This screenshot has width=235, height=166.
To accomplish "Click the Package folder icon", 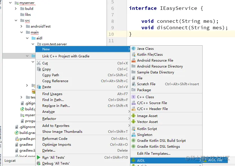I will coord(133,90).
